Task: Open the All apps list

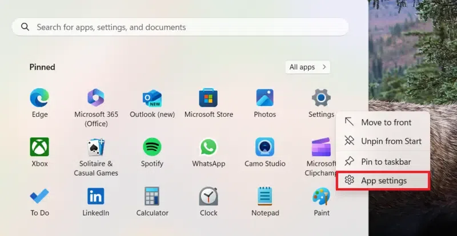Action: pyautogui.click(x=308, y=67)
